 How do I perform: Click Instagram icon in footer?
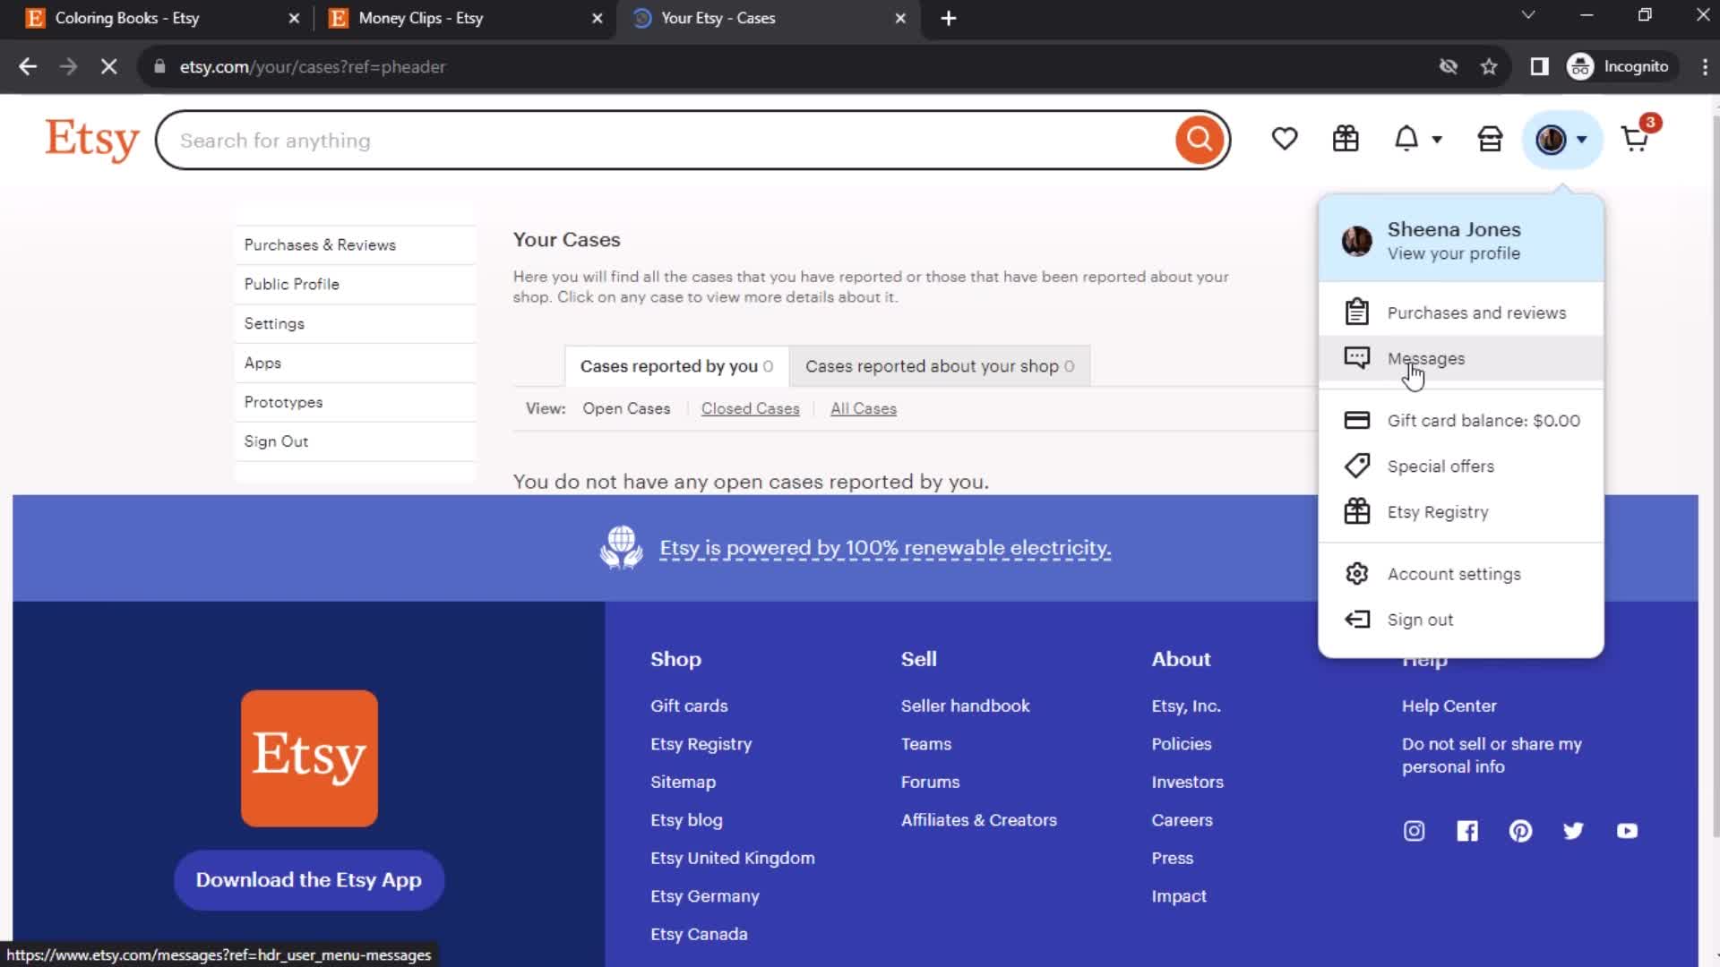click(x=1414, y=831)
